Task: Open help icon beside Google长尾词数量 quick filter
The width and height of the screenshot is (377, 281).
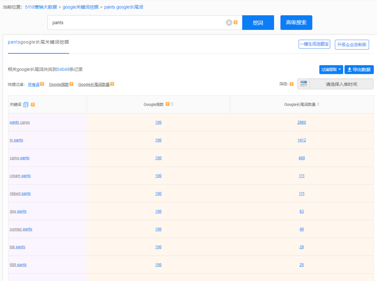Action: (x=112, y=84)
